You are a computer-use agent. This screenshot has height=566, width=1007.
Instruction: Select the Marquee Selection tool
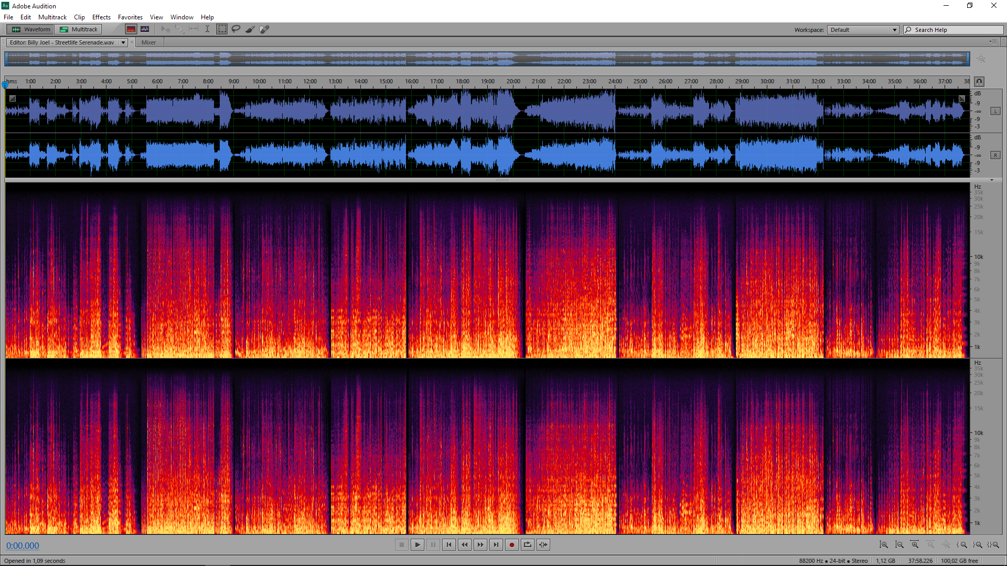[222, 29]
